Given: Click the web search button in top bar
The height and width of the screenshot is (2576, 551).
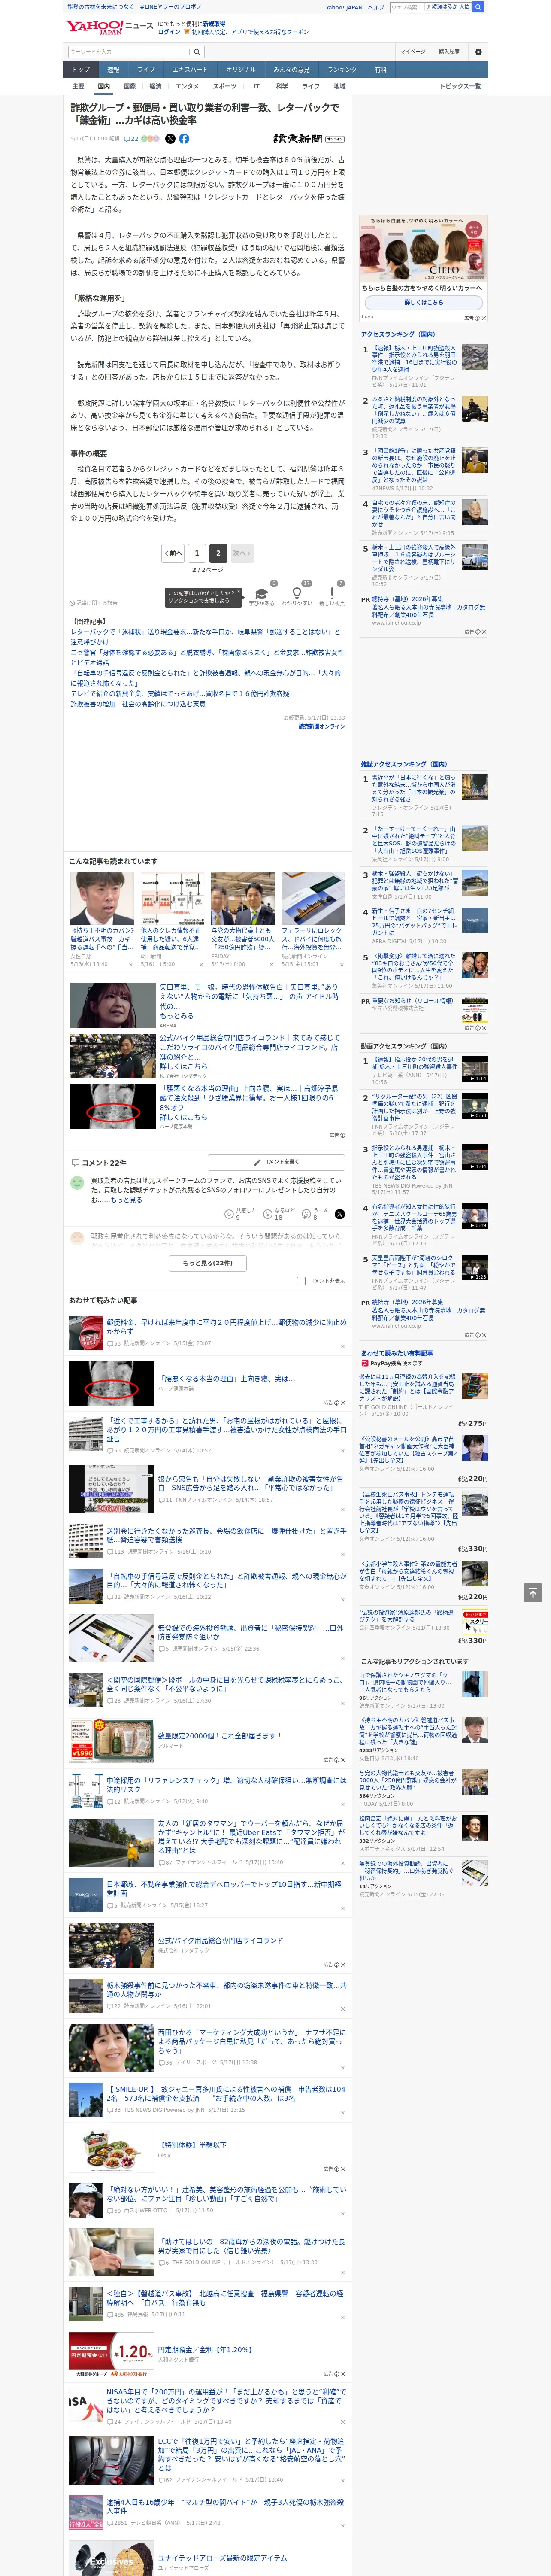Looking at the screenshot, I should coord(478,7).
